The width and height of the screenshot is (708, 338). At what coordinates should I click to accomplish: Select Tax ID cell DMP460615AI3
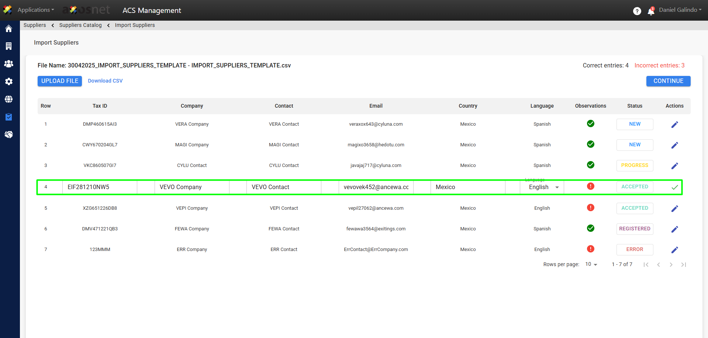click(100, 124)
